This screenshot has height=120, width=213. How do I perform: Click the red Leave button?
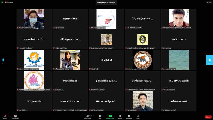click(x=208, y=117)
